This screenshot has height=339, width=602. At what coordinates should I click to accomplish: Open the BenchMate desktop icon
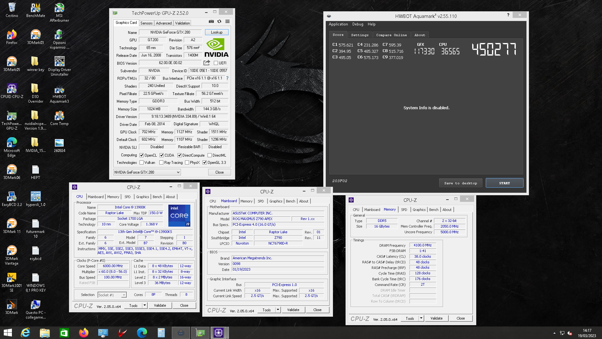35,10
